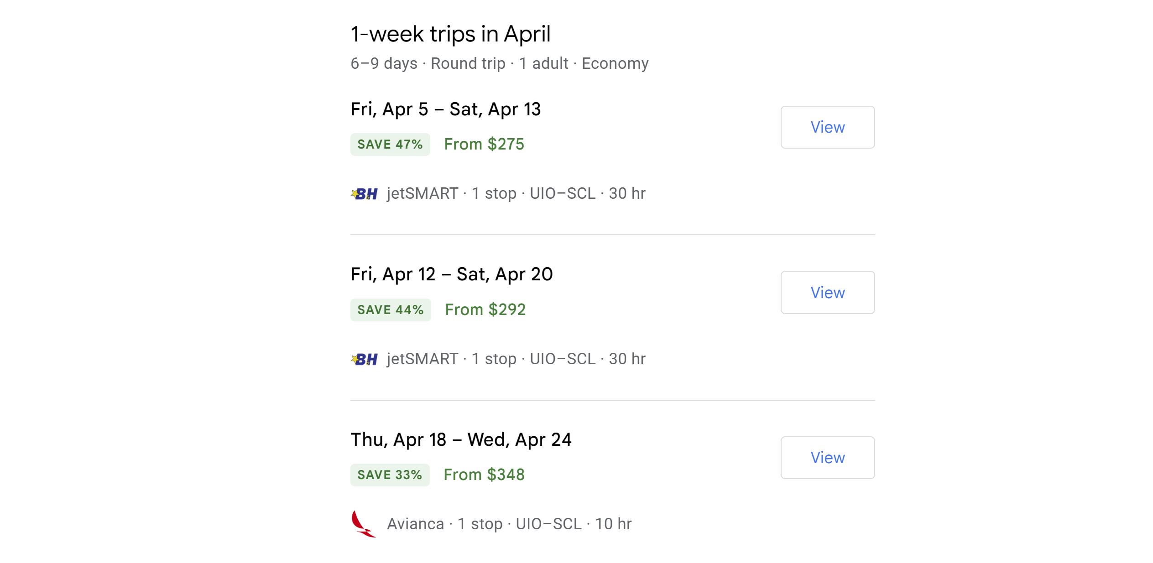Click the jetSMART flight details under the $275 fare
The image size is (1153, 563).
(516, 194)
